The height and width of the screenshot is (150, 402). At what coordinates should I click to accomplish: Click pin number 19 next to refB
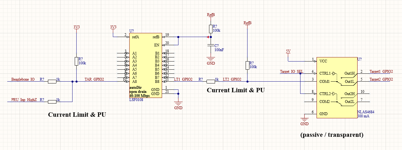coord(167,35)
